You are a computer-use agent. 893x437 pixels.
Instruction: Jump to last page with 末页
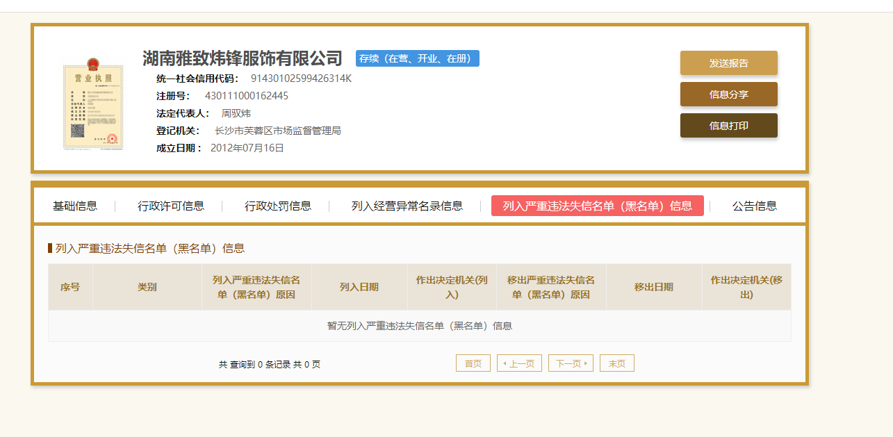coord(617,363)
